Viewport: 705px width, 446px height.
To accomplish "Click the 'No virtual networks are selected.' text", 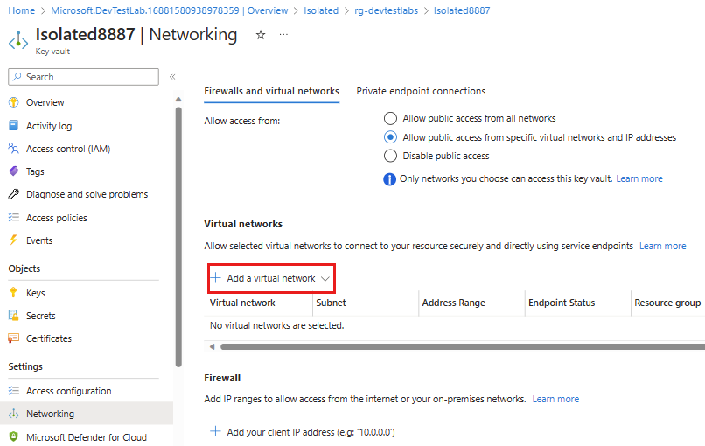I will click(277, 325).
